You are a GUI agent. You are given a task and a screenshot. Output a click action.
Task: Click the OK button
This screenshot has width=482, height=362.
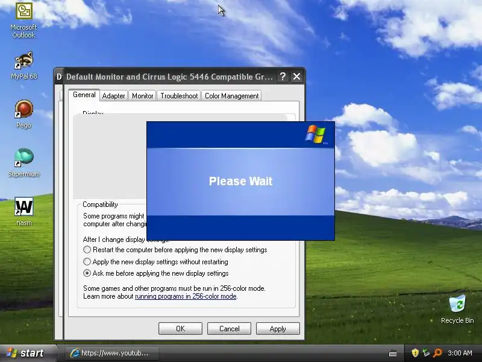tap(180, 329)
